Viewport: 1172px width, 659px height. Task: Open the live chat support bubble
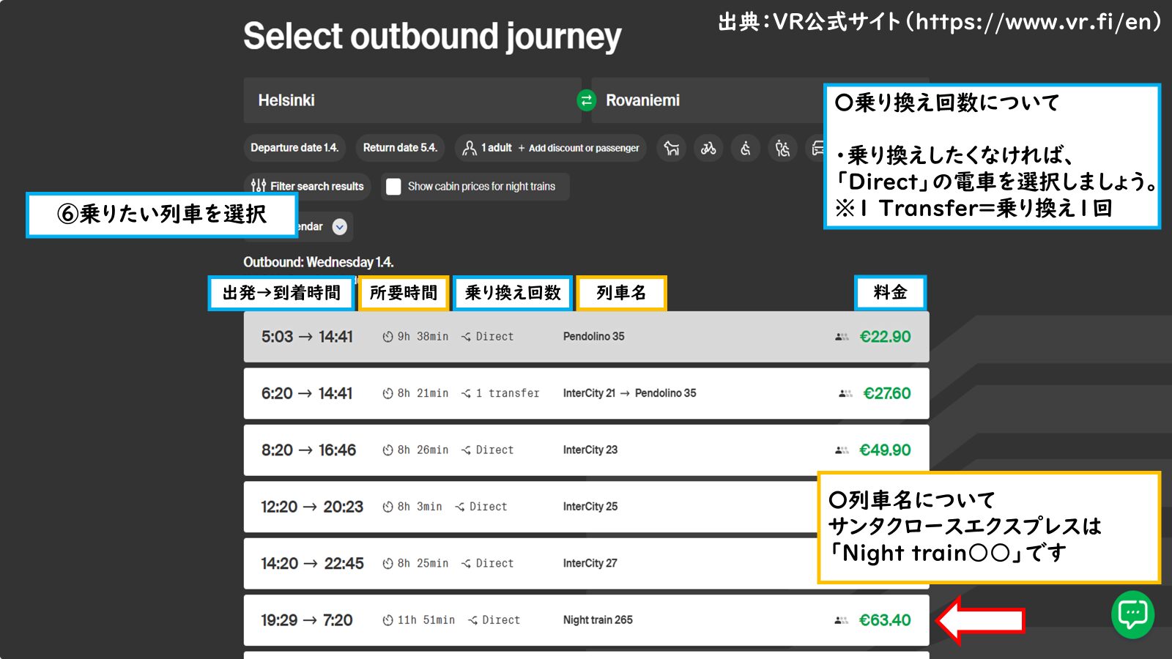pos(1132,614)
